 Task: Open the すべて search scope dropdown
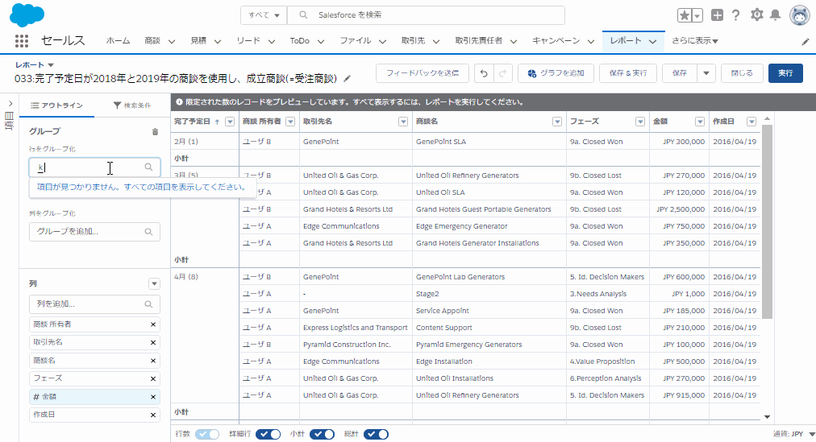(x=264, y=15)
